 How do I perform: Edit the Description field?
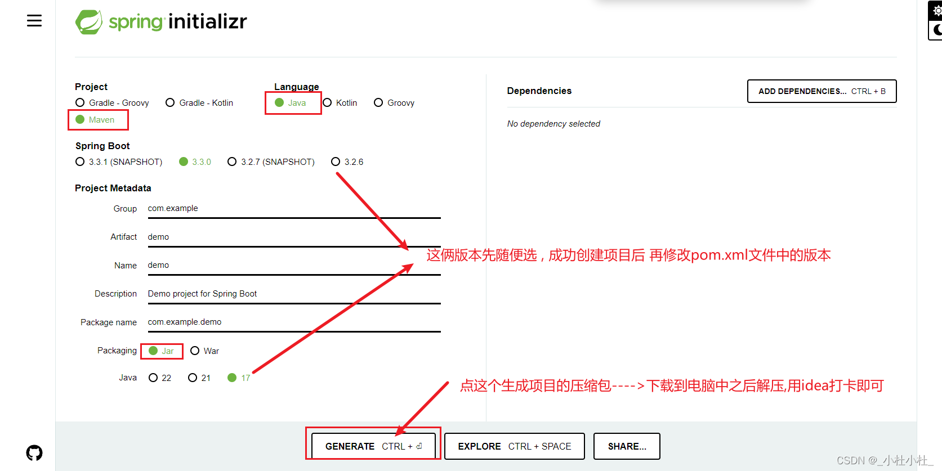point(294,294)
